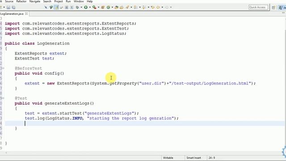The height and width of the screenshot is (161, 286).
Task: Open the Forward history dropdown arrow
Action: point(171,7)
